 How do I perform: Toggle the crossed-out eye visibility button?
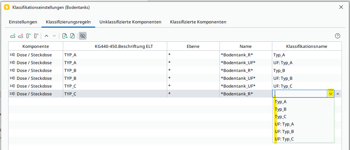click(83, 36)
